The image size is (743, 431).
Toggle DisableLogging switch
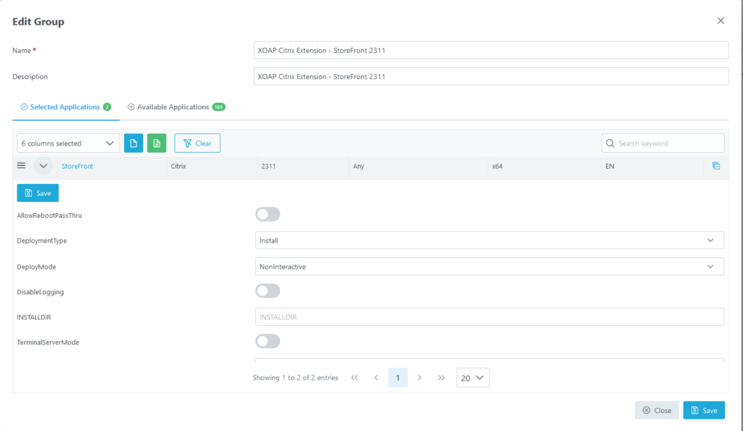[268, 291]
